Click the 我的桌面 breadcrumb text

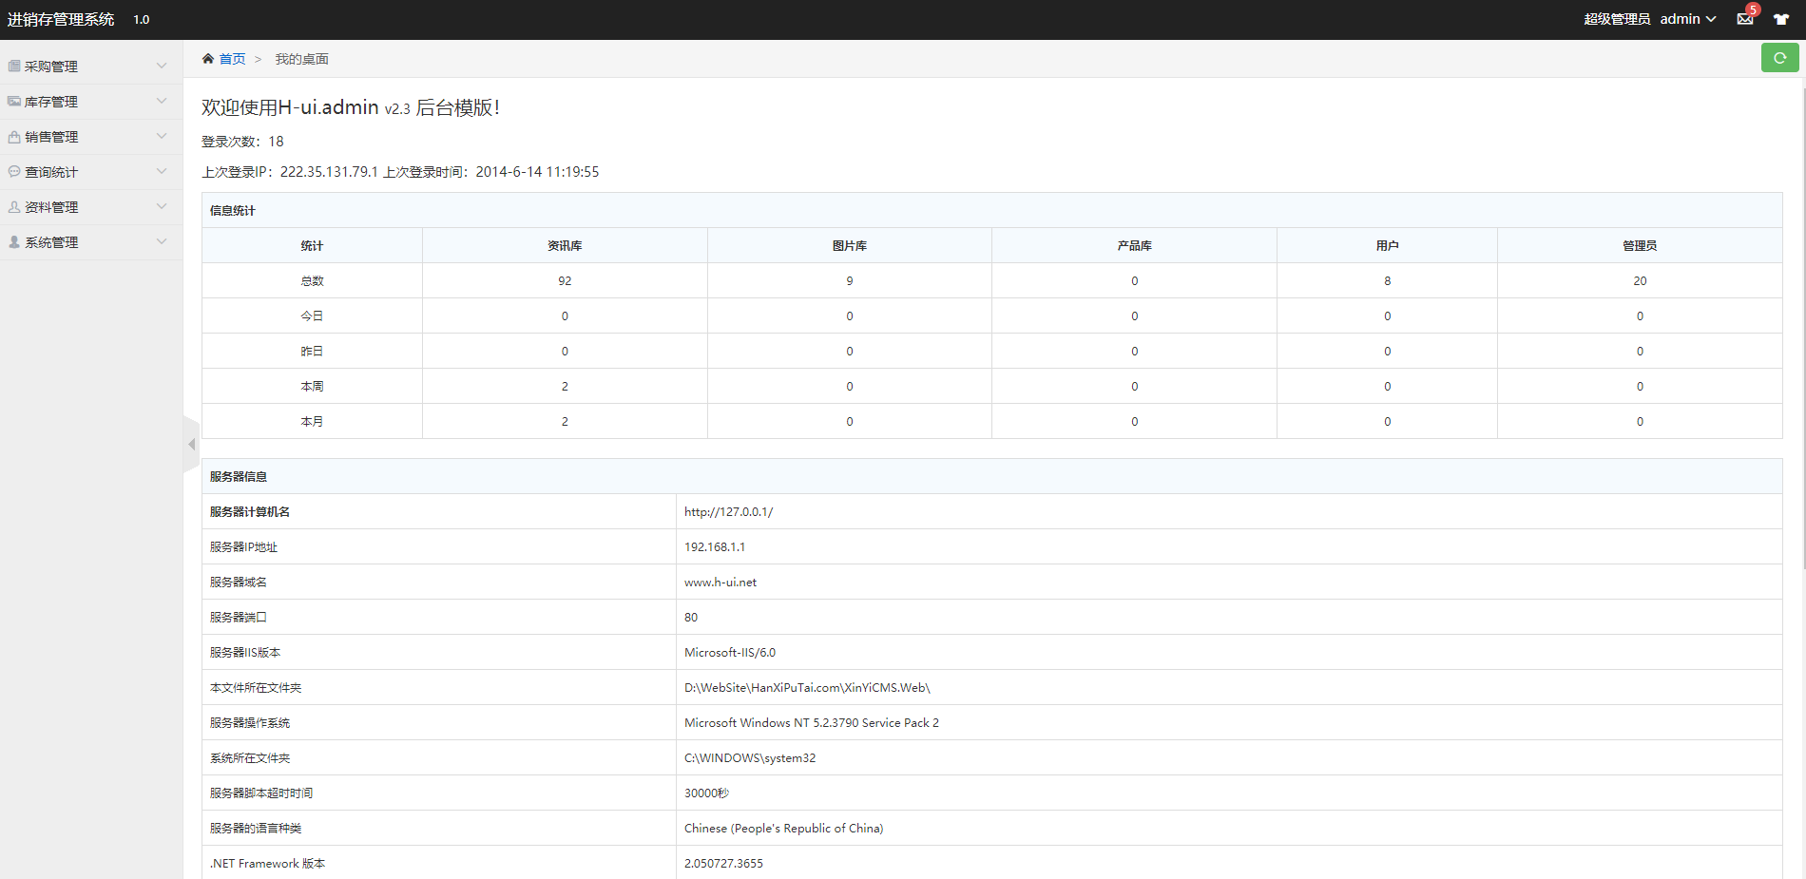(x=301, y=59)
